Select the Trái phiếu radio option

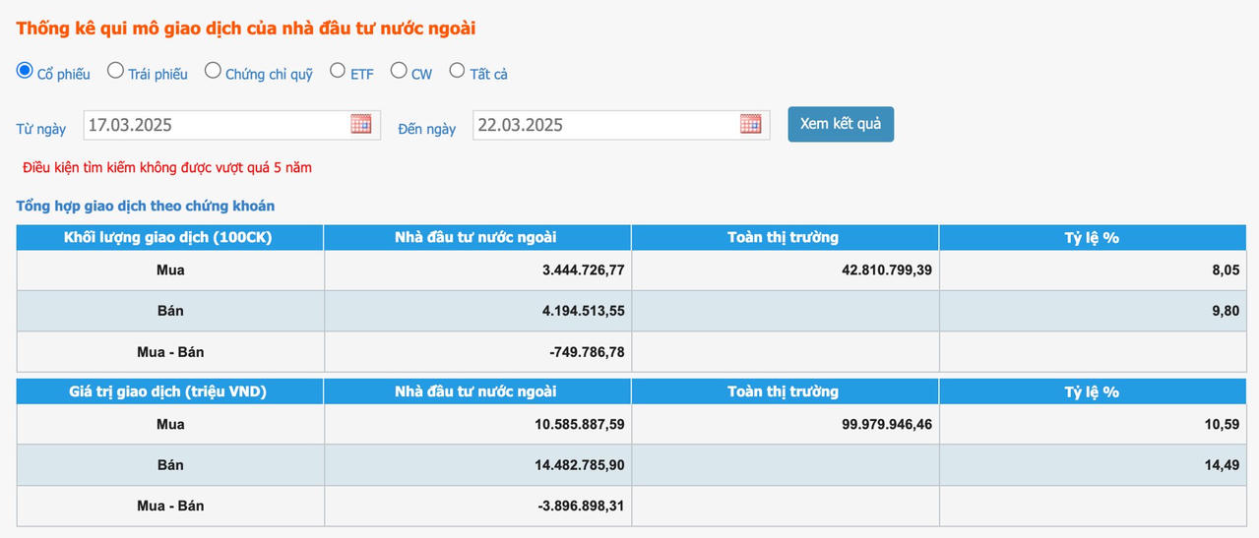115,71
